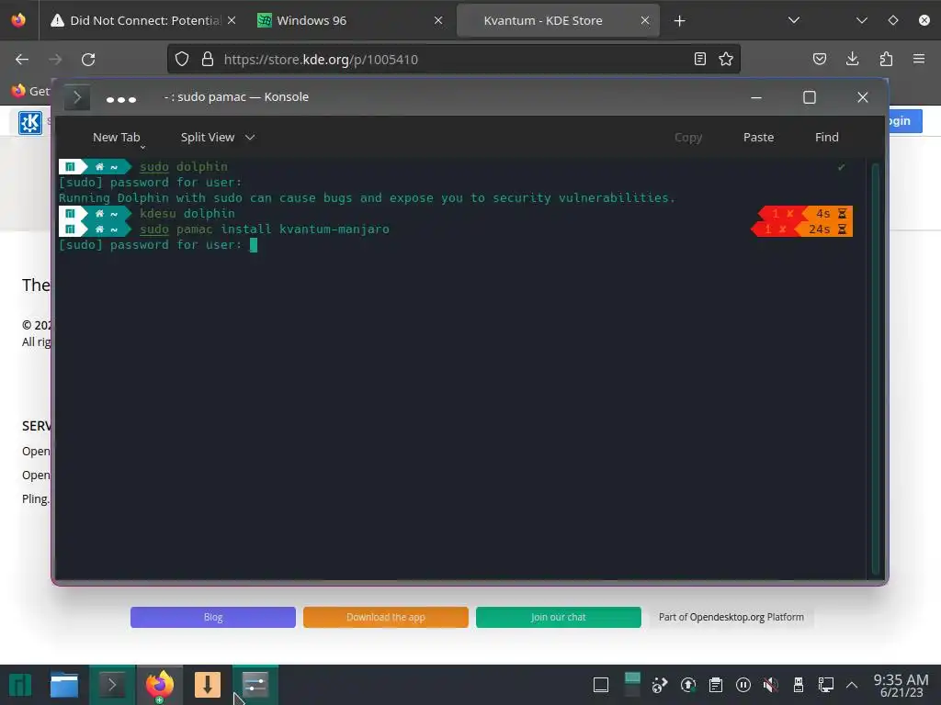Screen dimensions: 941x705
Task: Click the Konsole terminal prompt icon in title bar
Action: point(77,97)
